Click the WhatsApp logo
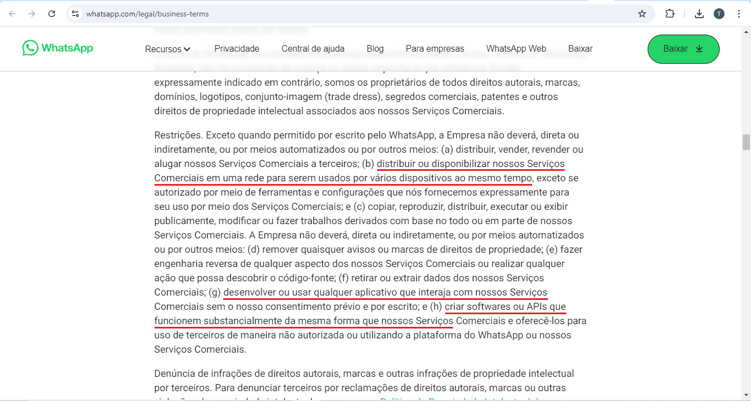The height and width of the screenshot is (401, 751). [x=58, y=48]
